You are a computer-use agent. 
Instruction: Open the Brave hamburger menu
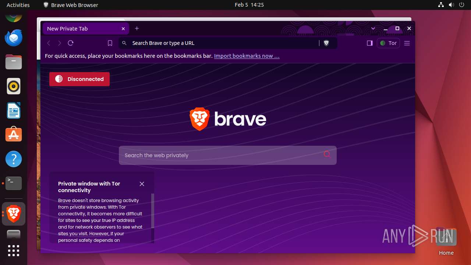coord(407,43)
